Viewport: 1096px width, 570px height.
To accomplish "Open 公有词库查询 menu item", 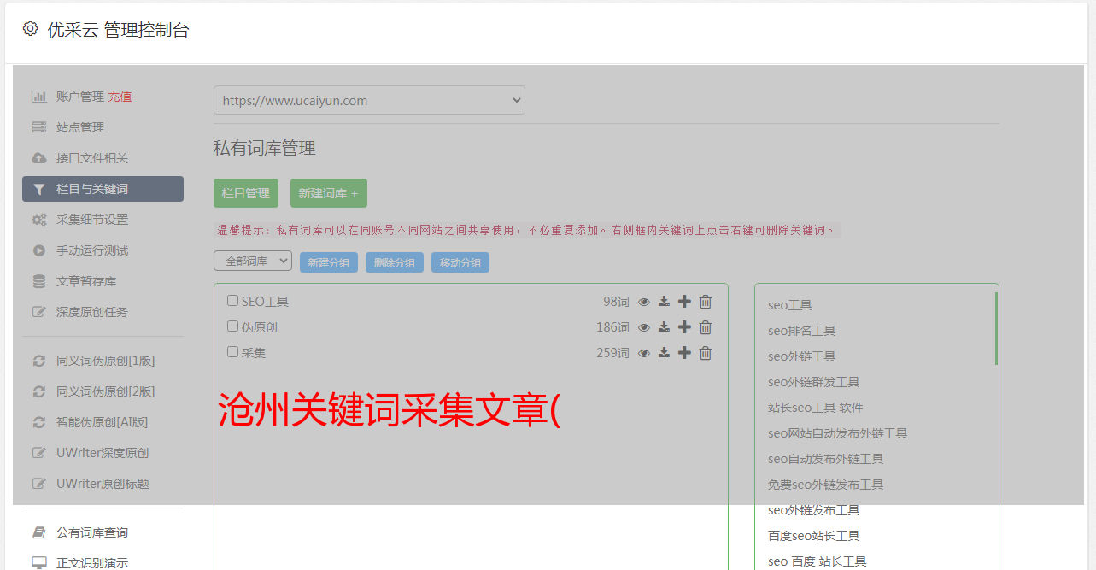I will [92, 532].
